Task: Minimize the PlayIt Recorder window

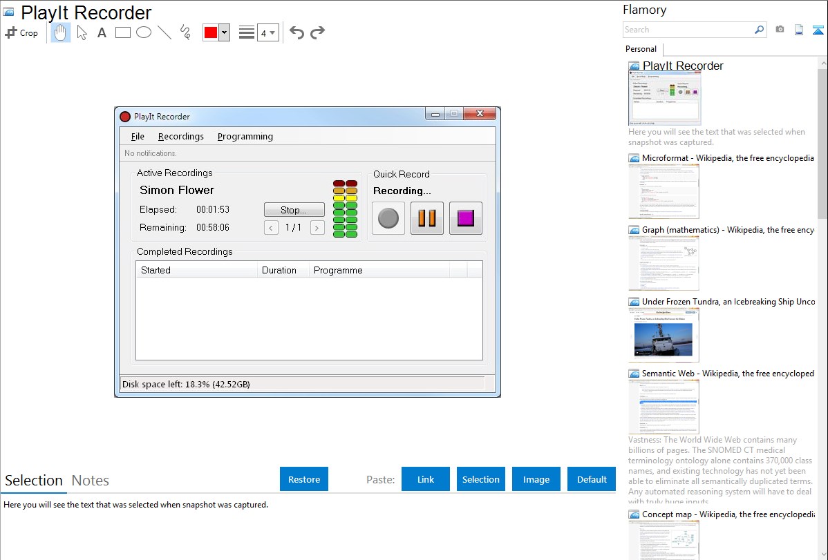Action: coord(435,113)
